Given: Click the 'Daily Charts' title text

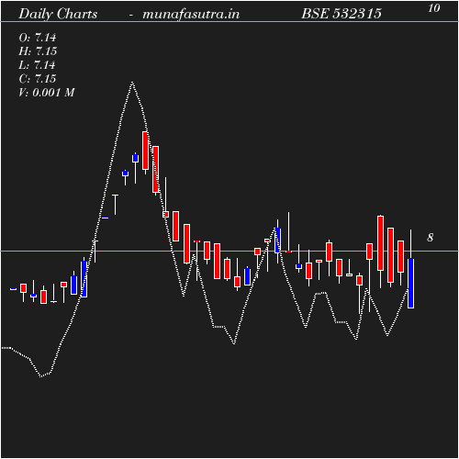Looking at the screenshot, I should (58, 14).
